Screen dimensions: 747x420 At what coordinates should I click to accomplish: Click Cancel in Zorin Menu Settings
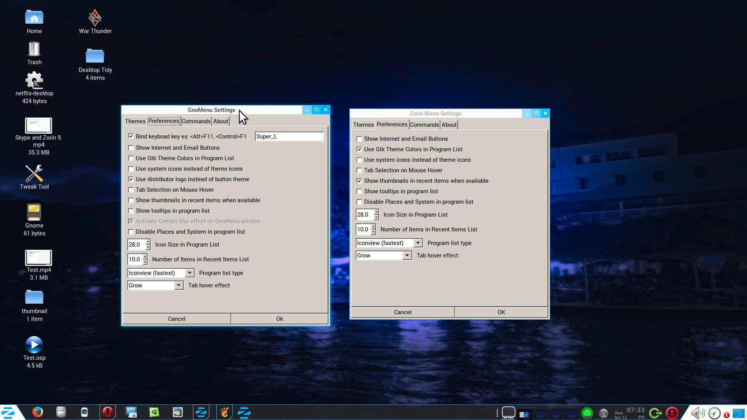402,312
